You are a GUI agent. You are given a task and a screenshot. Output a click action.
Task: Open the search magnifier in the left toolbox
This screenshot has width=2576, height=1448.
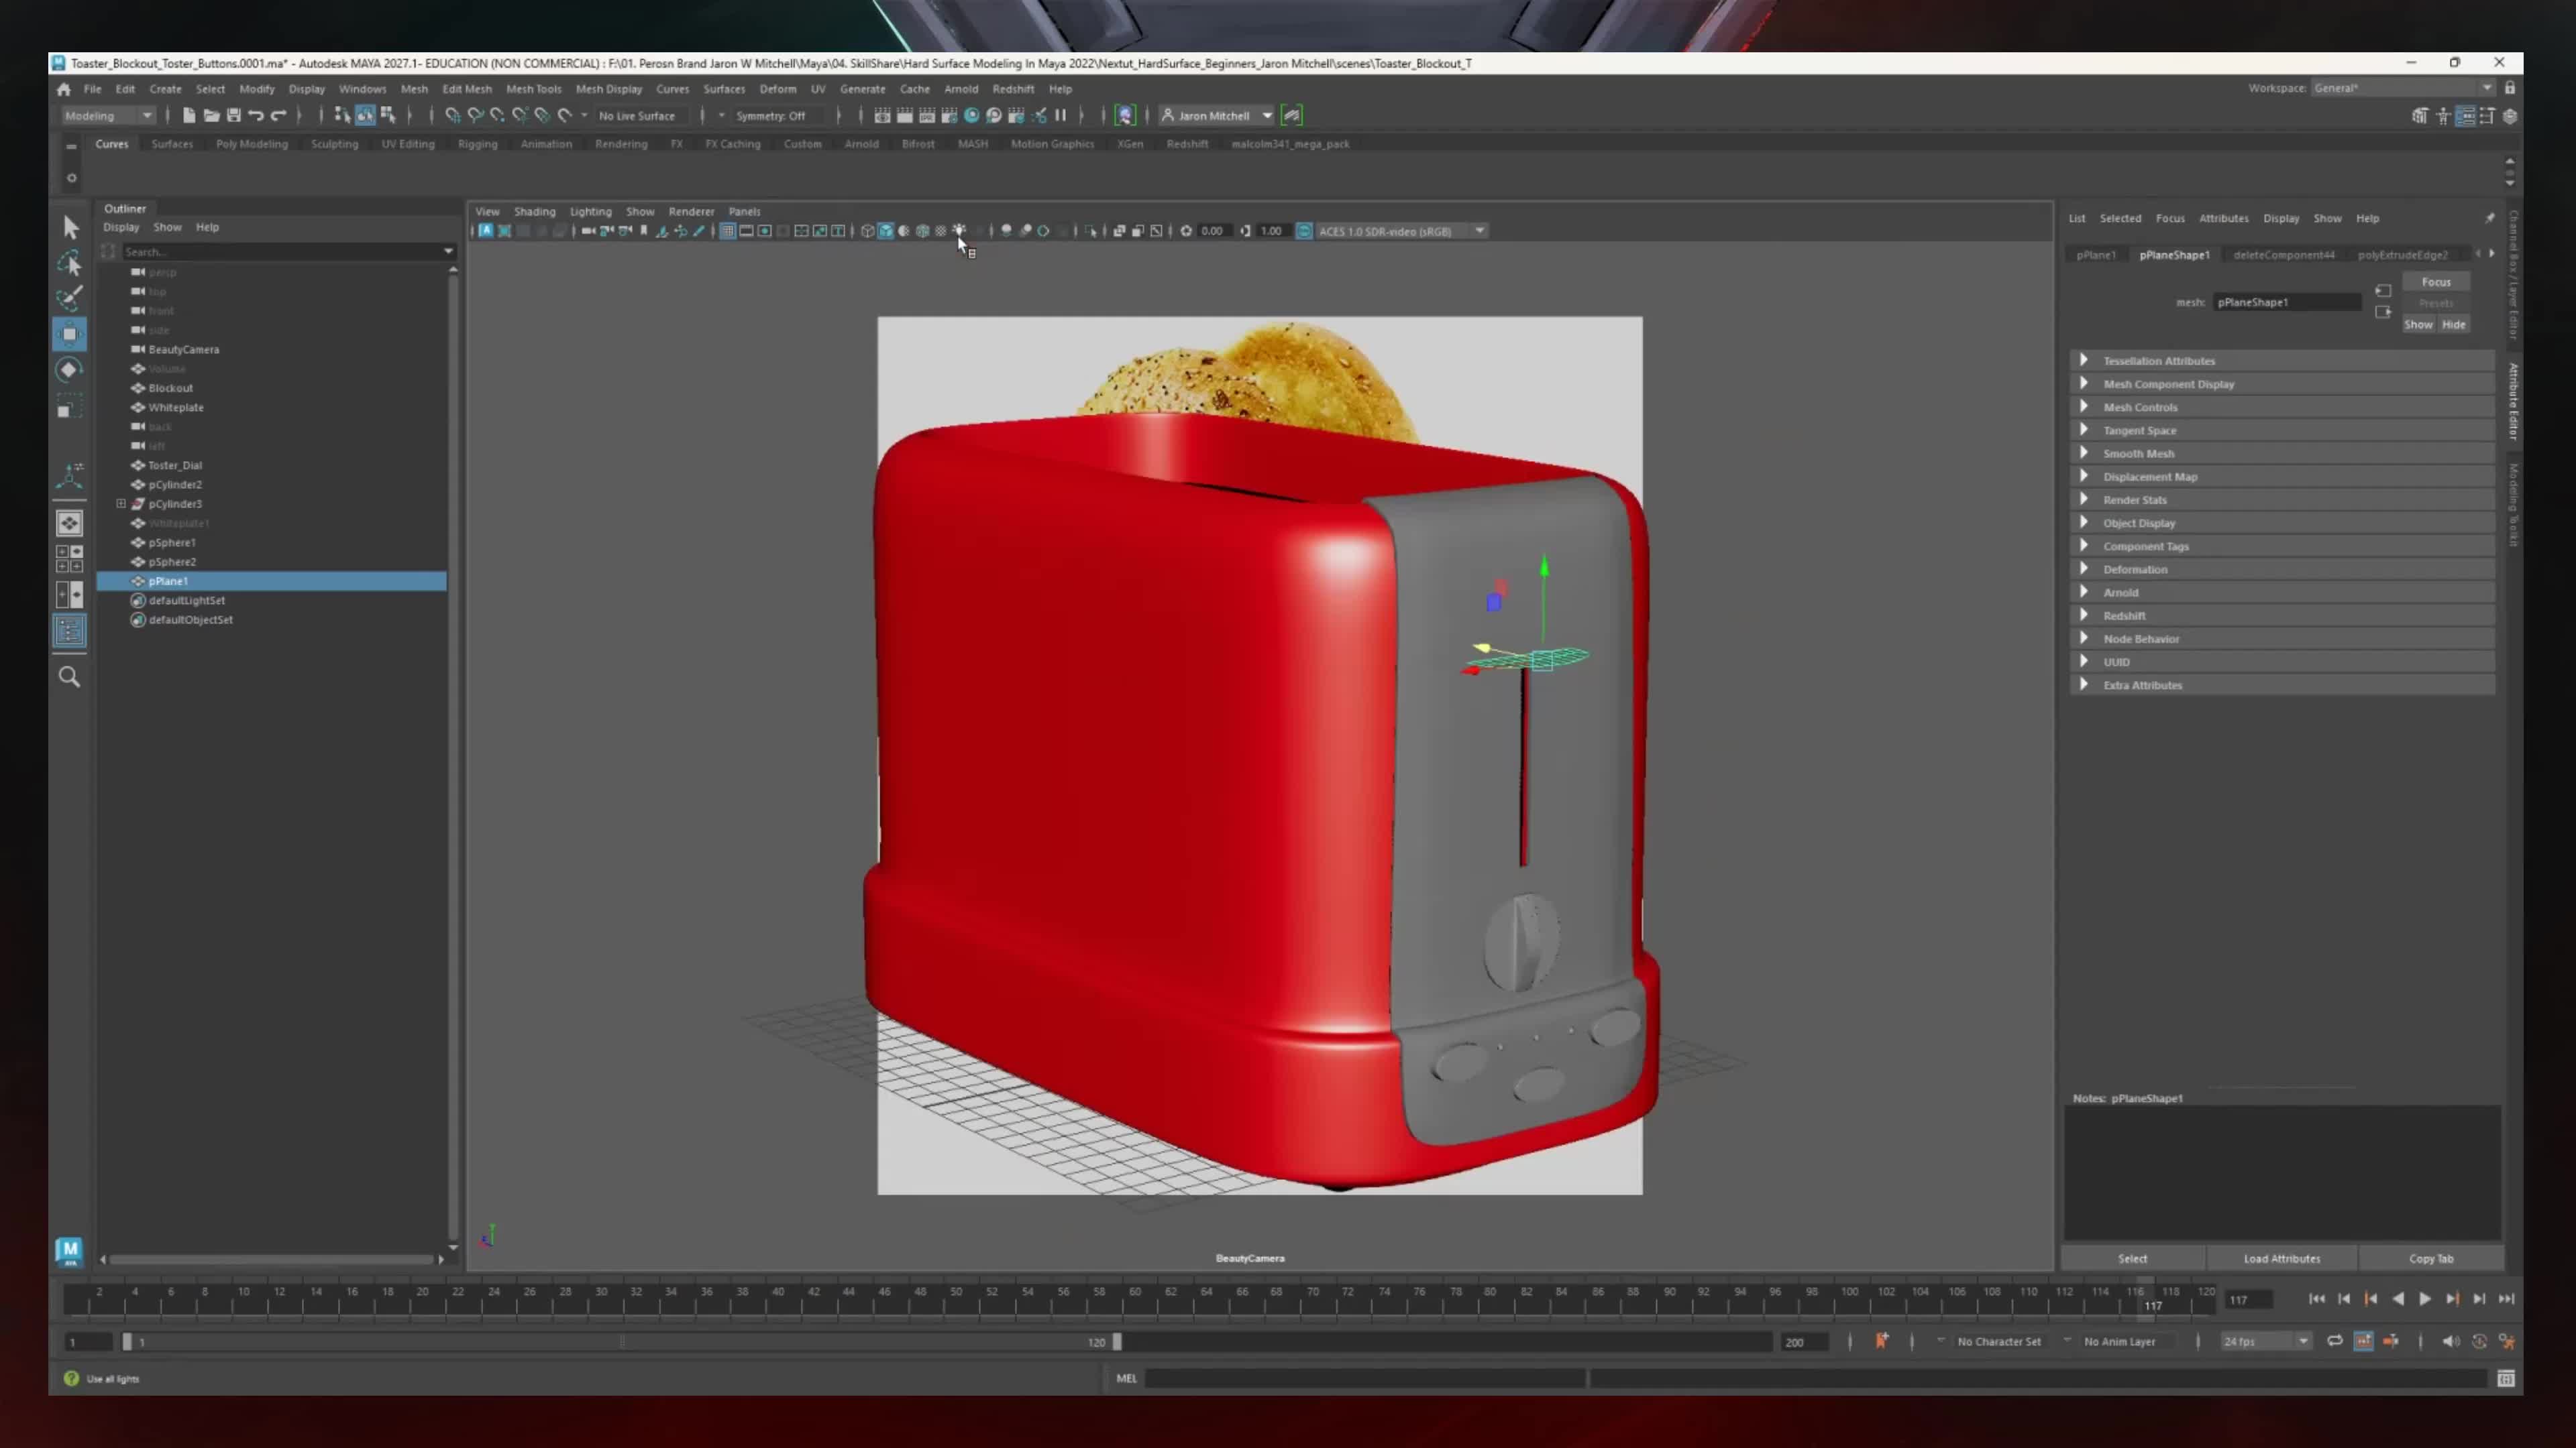pos(69,678)
